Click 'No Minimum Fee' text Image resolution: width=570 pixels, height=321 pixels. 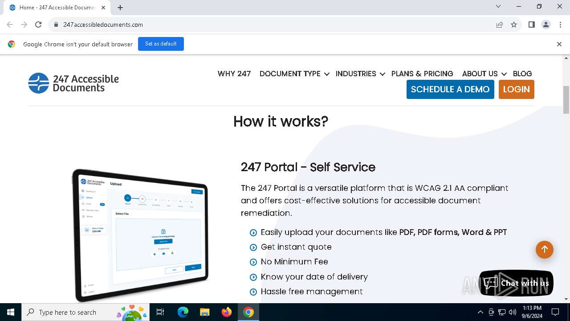(x=294, y=262)
